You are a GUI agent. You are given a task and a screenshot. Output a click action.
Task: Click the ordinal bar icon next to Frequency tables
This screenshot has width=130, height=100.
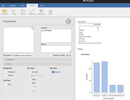(70, 55)
